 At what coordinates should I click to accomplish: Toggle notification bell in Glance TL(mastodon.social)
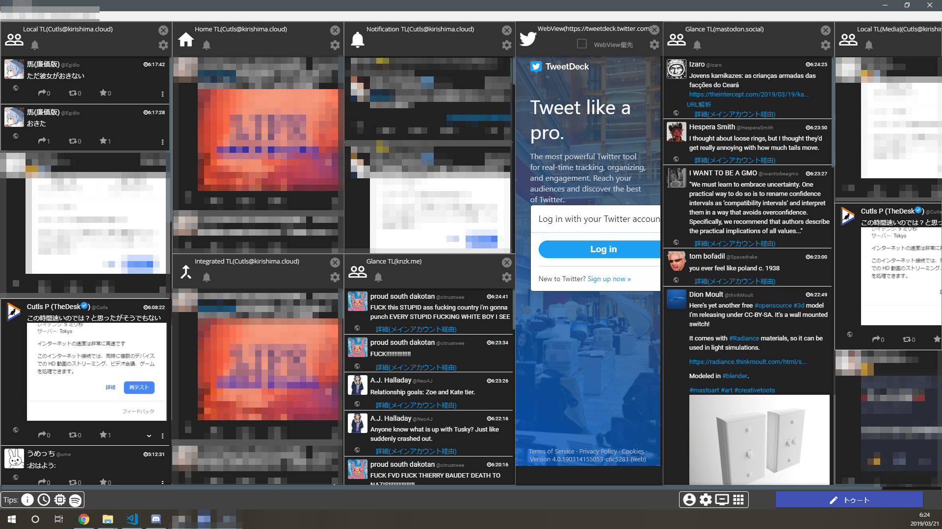[x=697, y=45]
